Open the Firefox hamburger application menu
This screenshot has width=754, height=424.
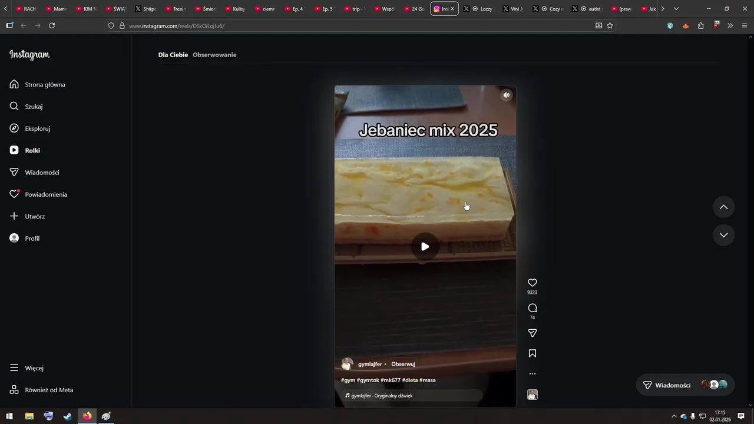coord(745,25)
